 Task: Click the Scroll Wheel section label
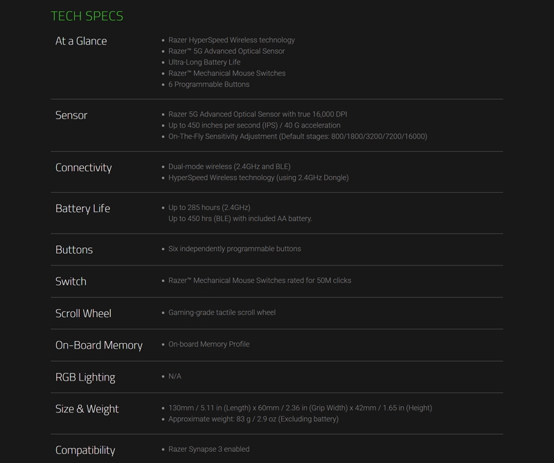coord(83,313)
